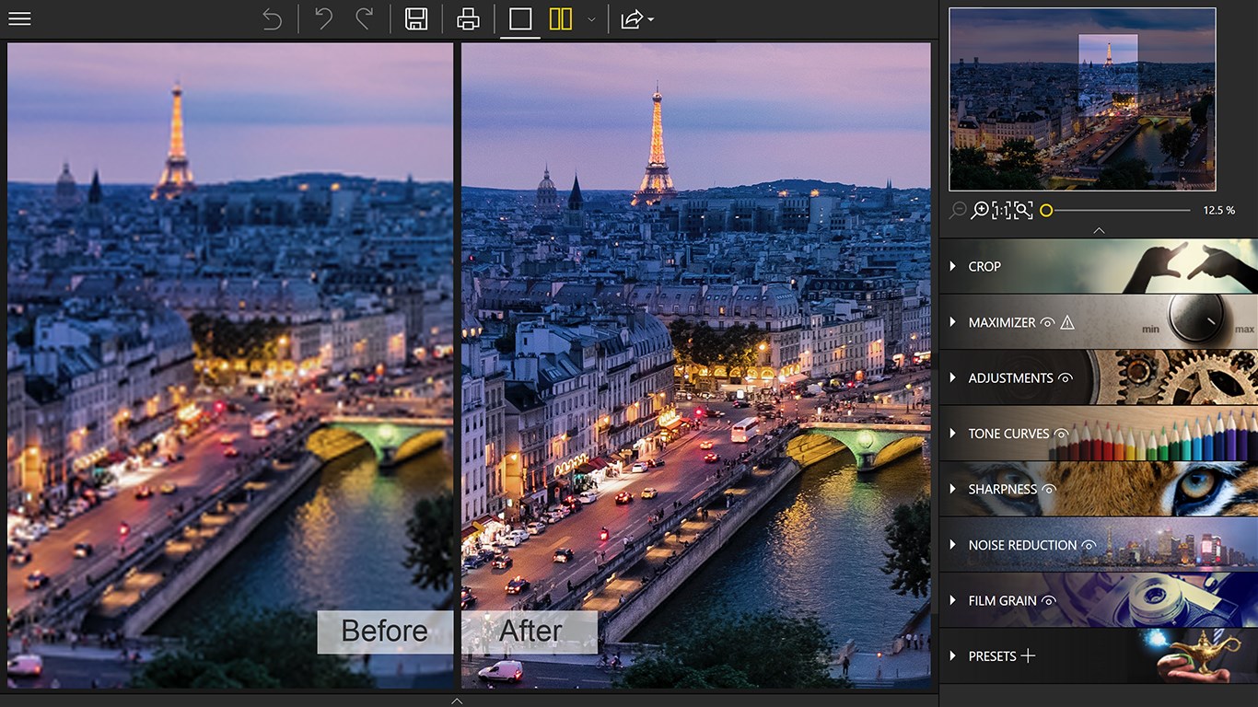Toggle Adjustments visibility eye
1258x707 pixels.
pyautogui.click(x=1066, y=378)
